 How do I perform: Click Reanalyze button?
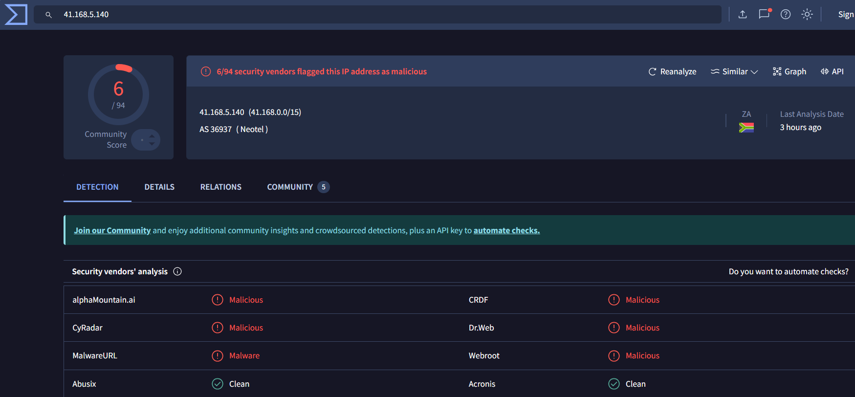[x=672, y=71]
